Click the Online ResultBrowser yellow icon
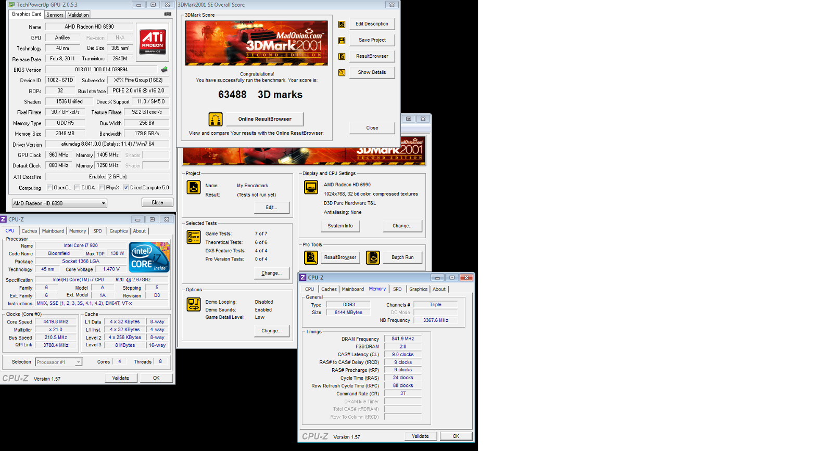Viewport: 833px width, 454px height. pyautogui.click(x=216, y=119)
